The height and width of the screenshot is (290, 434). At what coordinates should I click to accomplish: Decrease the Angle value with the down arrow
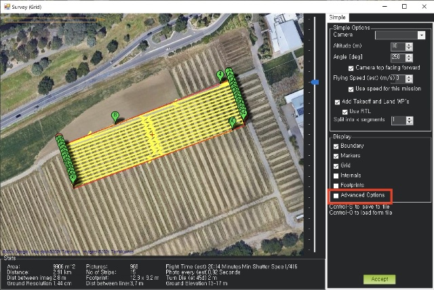[x=409, y=60]
